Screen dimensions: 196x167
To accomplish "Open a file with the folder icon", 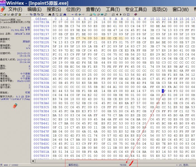I will [5, 14].
